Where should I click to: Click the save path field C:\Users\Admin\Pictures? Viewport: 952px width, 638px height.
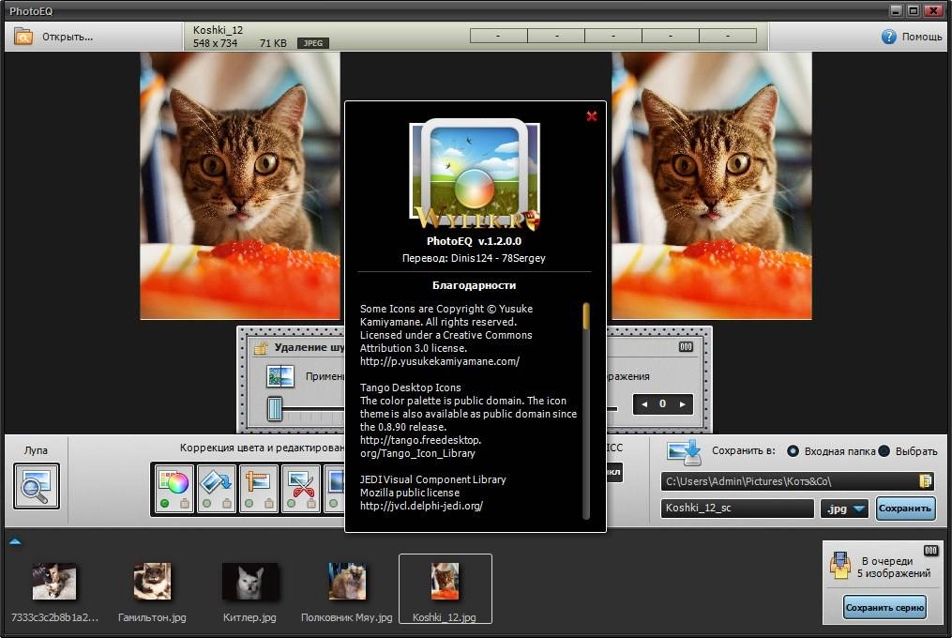tap(798, 481)
